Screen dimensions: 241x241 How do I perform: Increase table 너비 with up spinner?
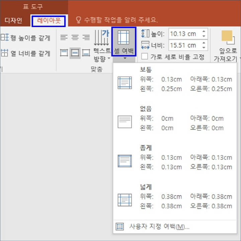(x=204, y=43)
